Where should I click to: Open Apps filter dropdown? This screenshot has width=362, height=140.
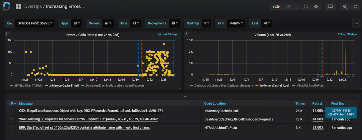coord(77,23)
